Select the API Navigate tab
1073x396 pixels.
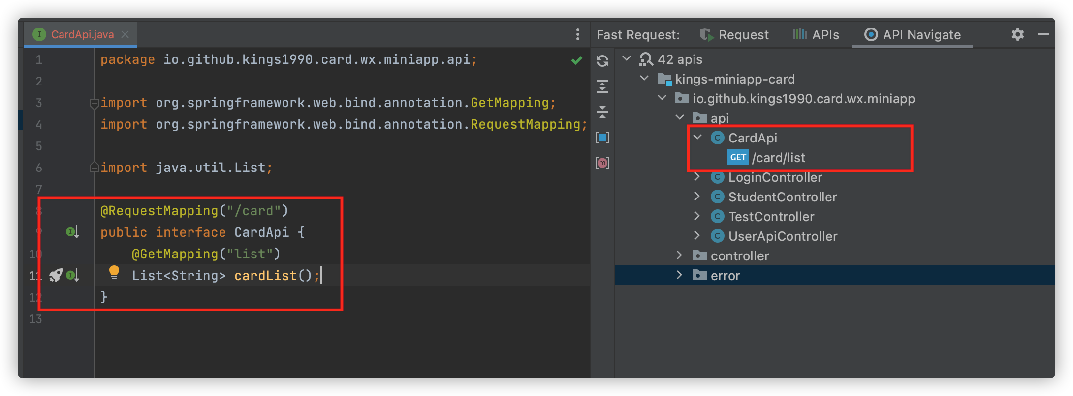click(x=912, y=34)
